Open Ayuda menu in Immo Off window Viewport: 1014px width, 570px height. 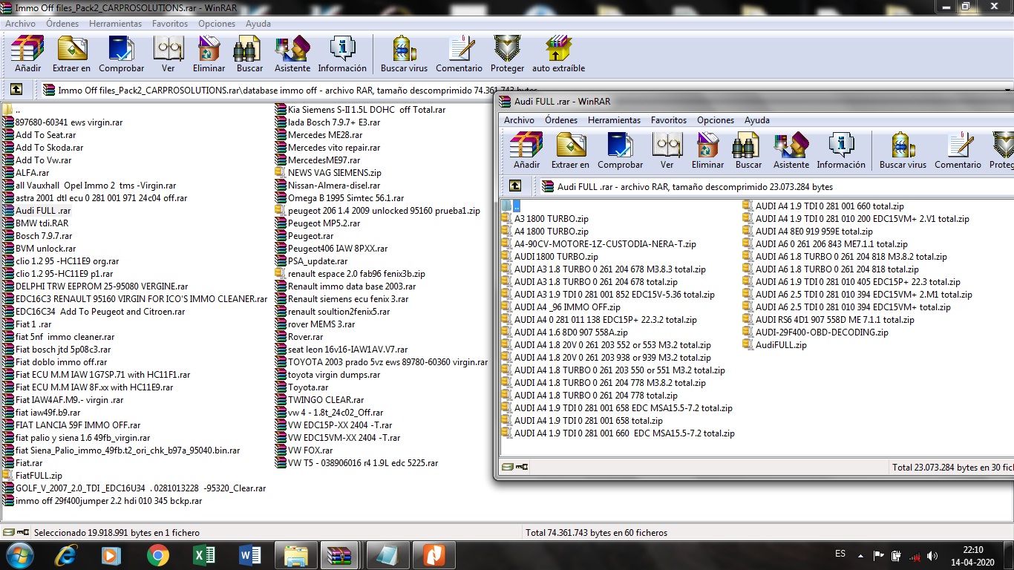(258, 24)
